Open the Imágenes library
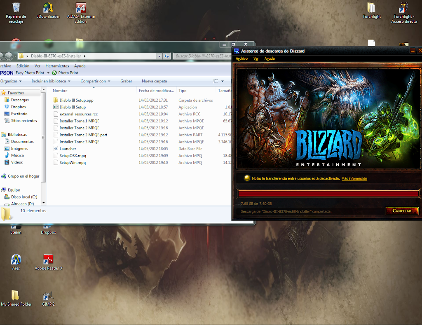Image resolution: width=422 pixels, height=325 pixels. click(19, 149)
